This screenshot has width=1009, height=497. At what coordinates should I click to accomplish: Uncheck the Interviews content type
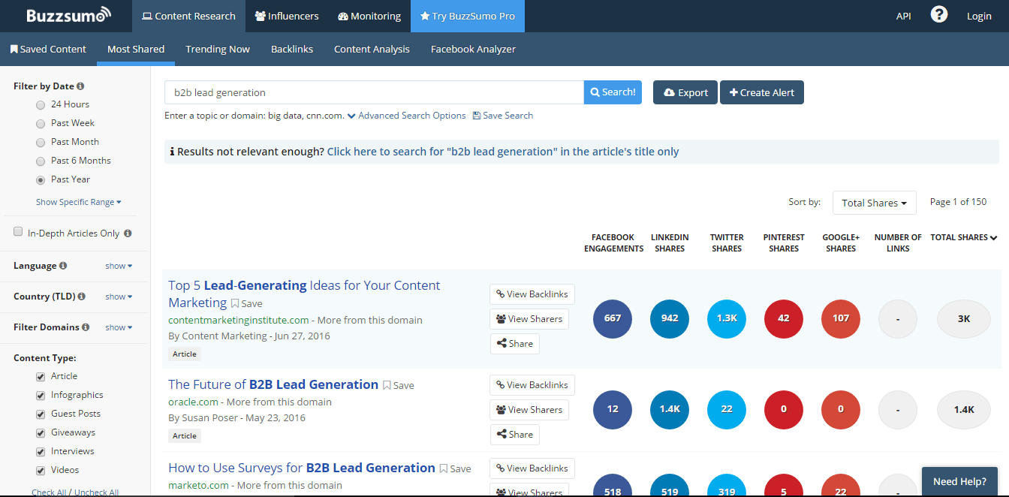[x=41, y=451]
